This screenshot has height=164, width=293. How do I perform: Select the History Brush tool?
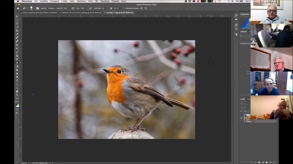[17, 59]
